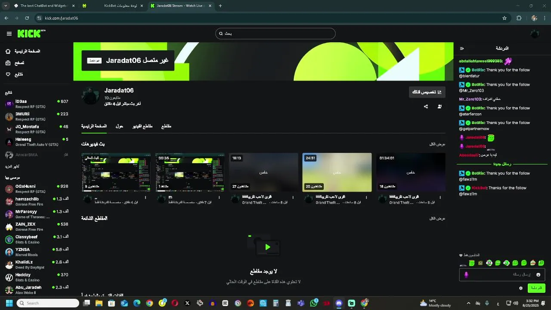Switch to the Videos channel tab
The height and width of the screenshot is (310, 551).
[142, 126]
